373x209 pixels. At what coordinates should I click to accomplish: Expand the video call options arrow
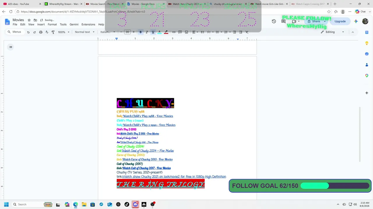click(x=299, y=21)
